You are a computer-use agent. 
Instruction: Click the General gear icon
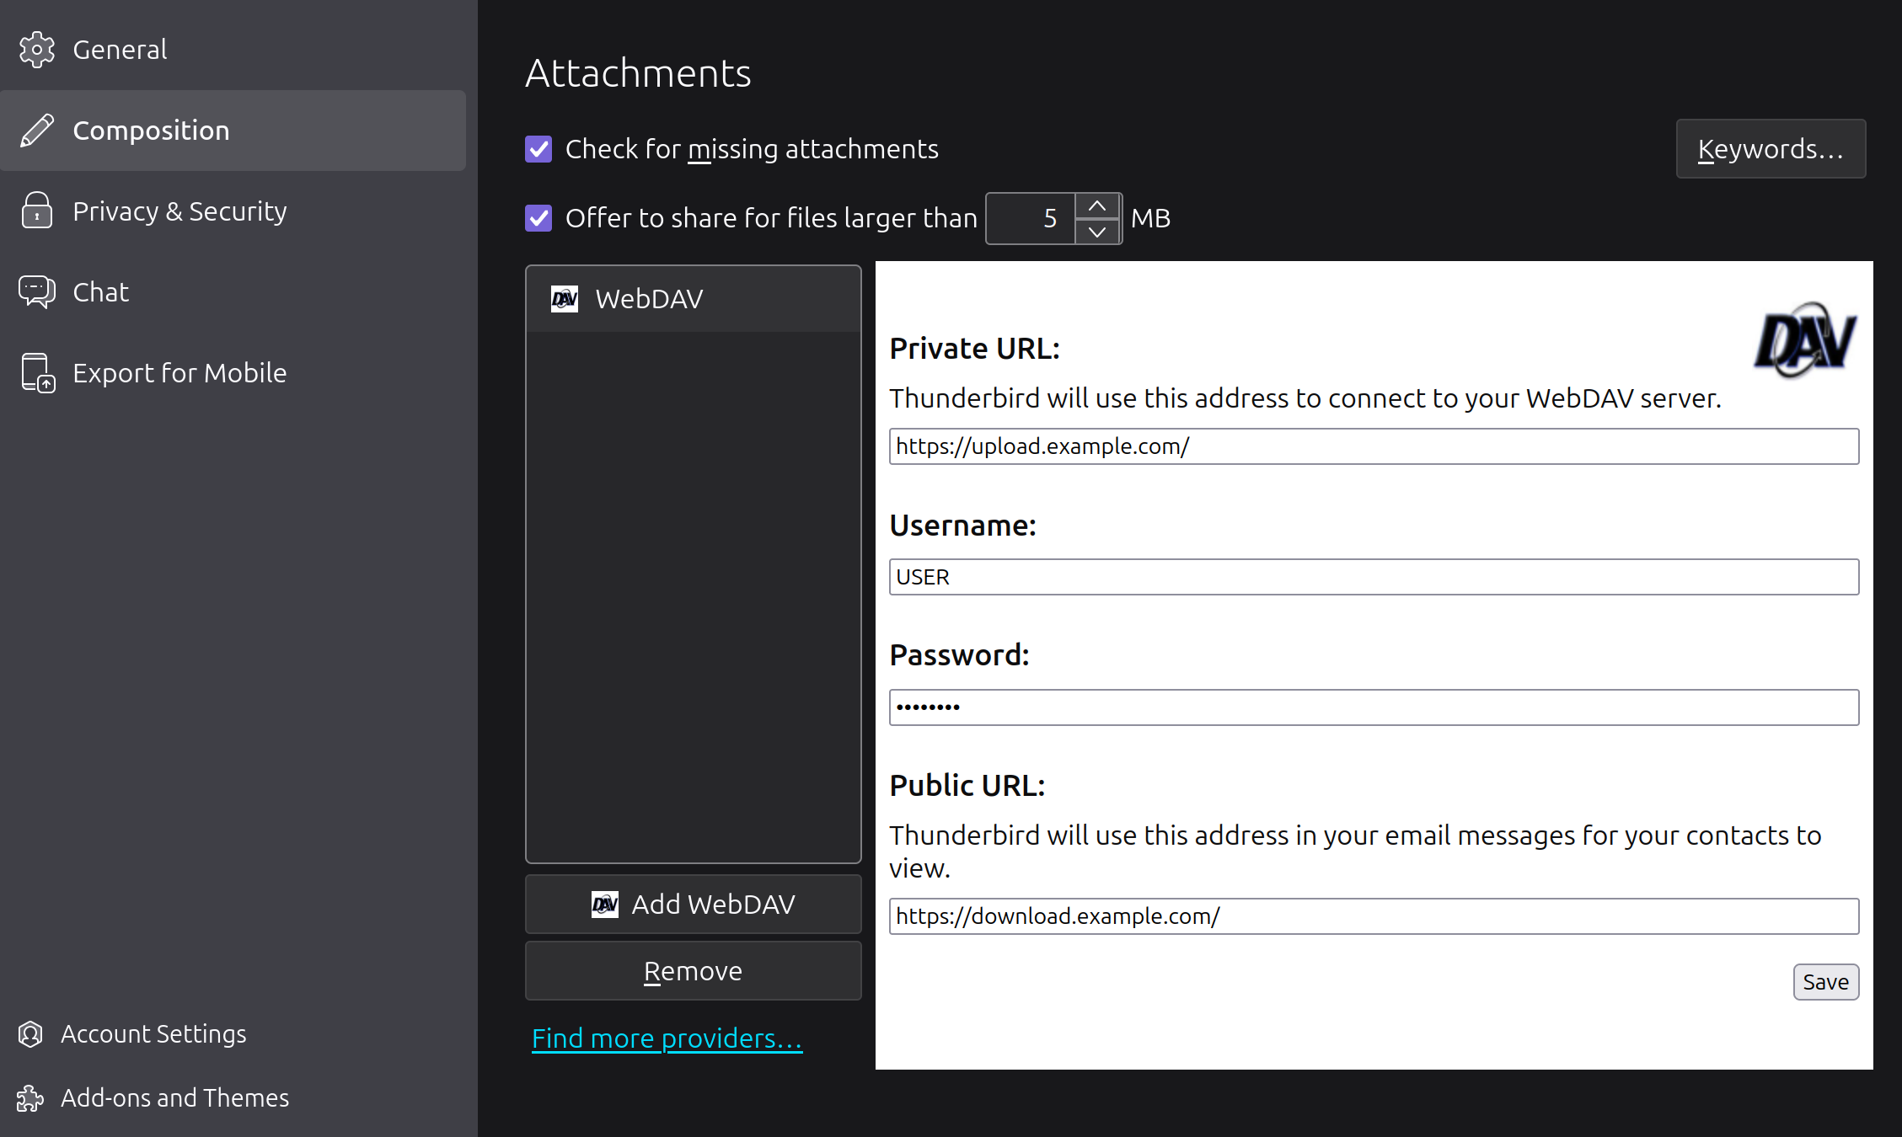36,50
